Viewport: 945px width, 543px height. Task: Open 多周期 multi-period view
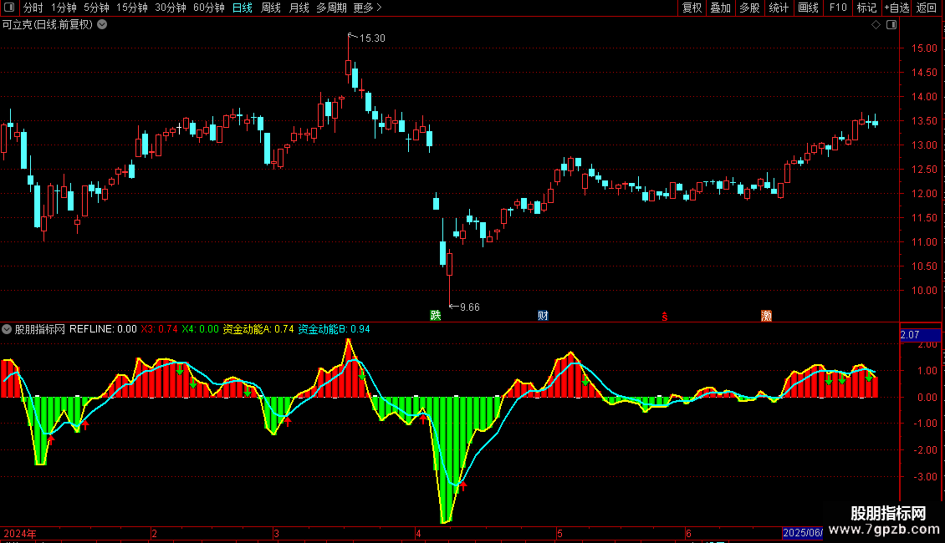click(x=331, y=8)
